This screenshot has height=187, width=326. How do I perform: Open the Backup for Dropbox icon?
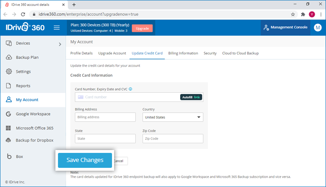pyautogui.click(x=8, y=140)
